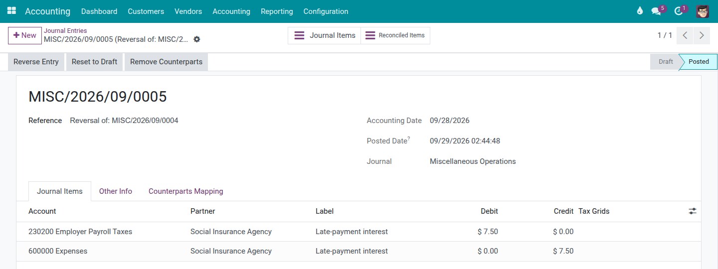718x269 pixels.
Task: Click the water drop debug icon
Action: (x=640, y=11)
